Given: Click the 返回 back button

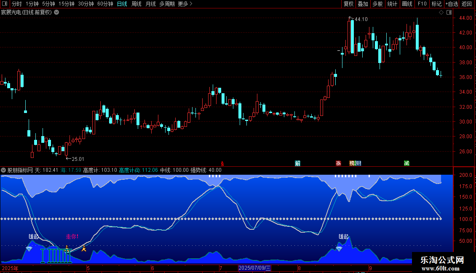Looking at the screenshot, I should (x=467, y=4).
